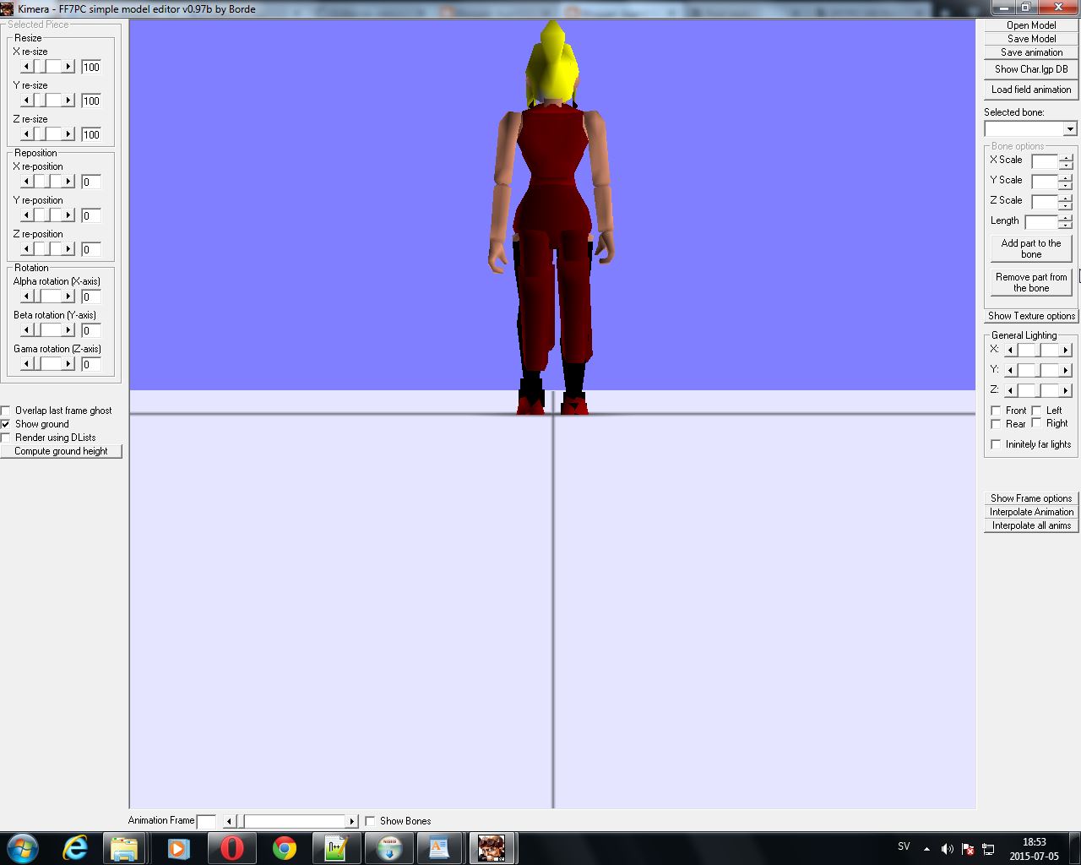
Task: Click the Y re-position slider track
Action: coord(47,215)
